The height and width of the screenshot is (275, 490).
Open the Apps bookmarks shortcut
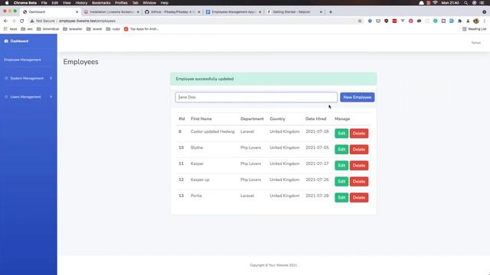click(x=10, y=29)
